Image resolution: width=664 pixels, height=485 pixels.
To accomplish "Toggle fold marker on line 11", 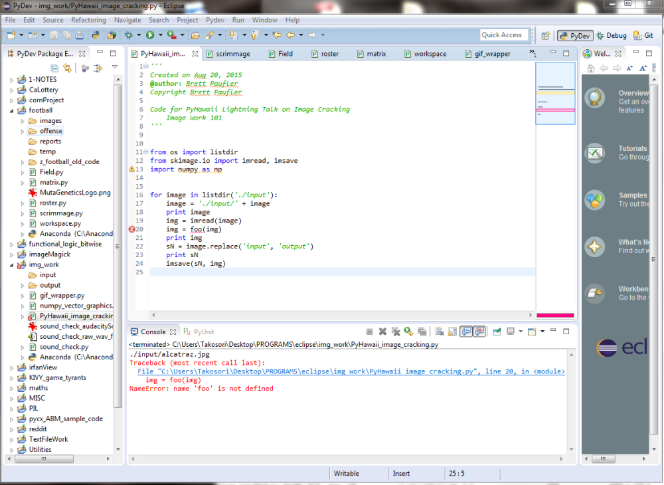I will [146, 151].
